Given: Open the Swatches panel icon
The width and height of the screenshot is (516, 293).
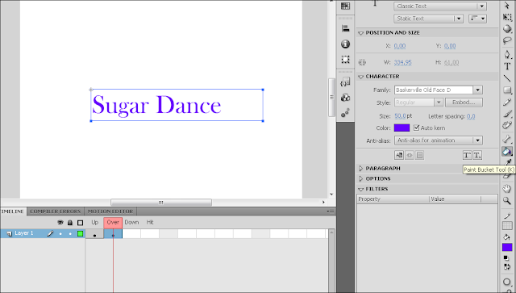Looking at the screenshot, I should pyautogui.click(x=345, y=6).
